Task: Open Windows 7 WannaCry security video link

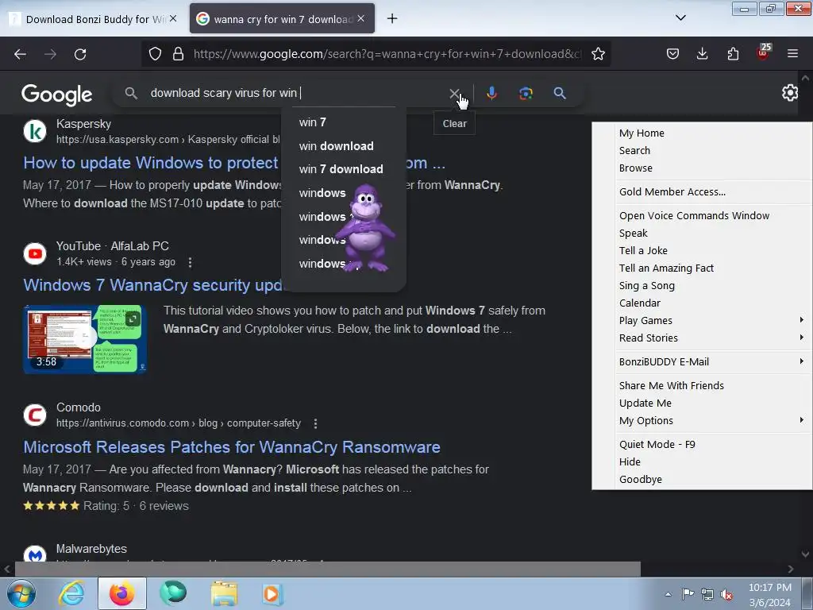Action: coord(153,285)
